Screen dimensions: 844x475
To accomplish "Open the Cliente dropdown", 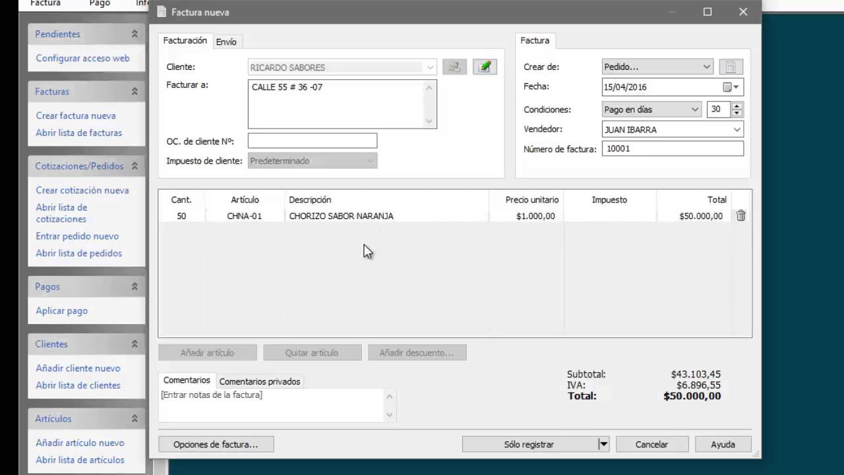I will 431,67.
